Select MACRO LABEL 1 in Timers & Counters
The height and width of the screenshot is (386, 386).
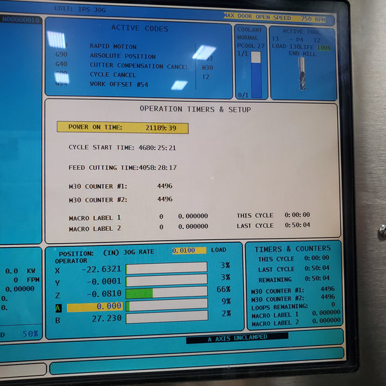(x=296, y=314)
